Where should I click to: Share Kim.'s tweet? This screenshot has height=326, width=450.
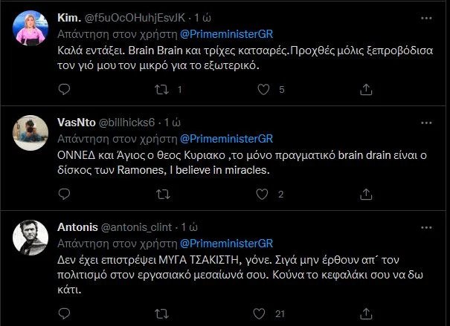[x=365, y=89]
